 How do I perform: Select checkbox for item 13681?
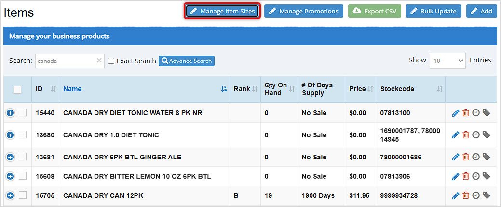23,157
